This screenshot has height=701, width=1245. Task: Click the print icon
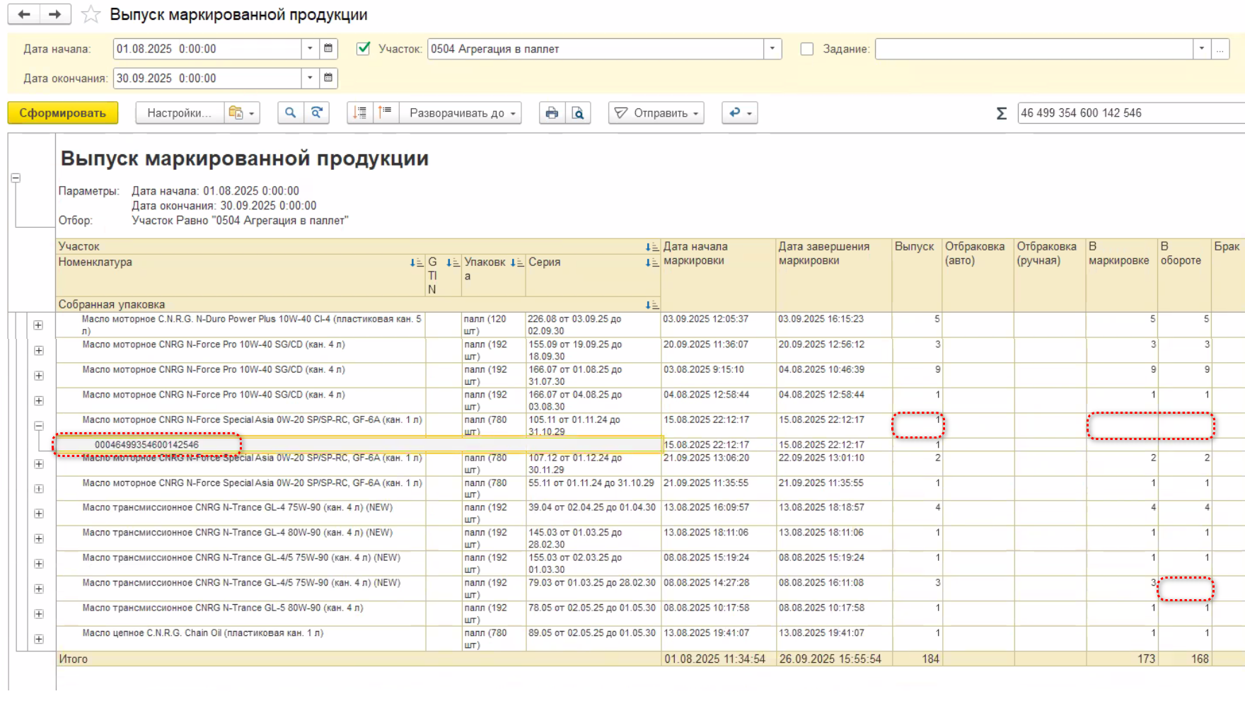pyautogui.click(x=552, y=113)
